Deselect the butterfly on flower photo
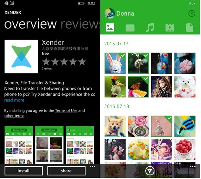Viewport: 201px width, 179px height. pyautogui.click(x=138, y=87)
